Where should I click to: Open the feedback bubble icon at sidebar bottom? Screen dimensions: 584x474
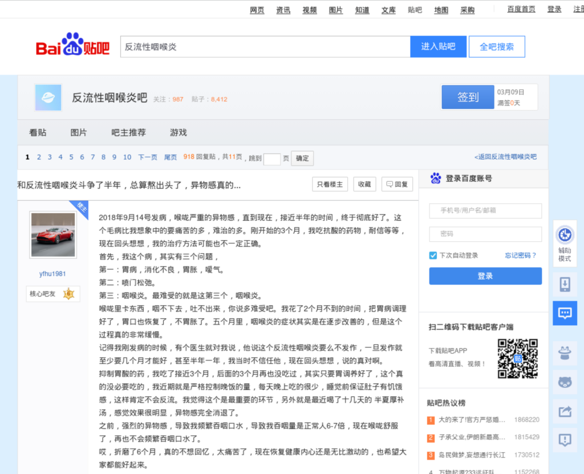coord(565,440)
